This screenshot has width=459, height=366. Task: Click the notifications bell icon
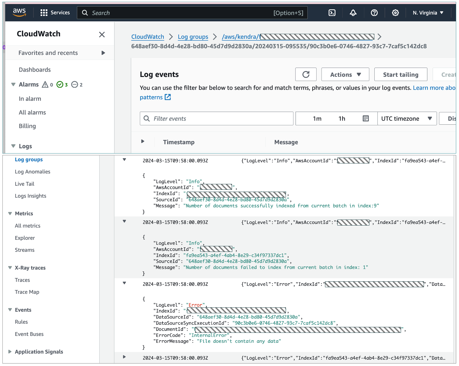(353, 13)
